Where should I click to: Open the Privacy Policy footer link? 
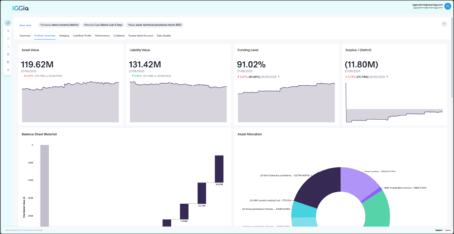click(27, 230)
